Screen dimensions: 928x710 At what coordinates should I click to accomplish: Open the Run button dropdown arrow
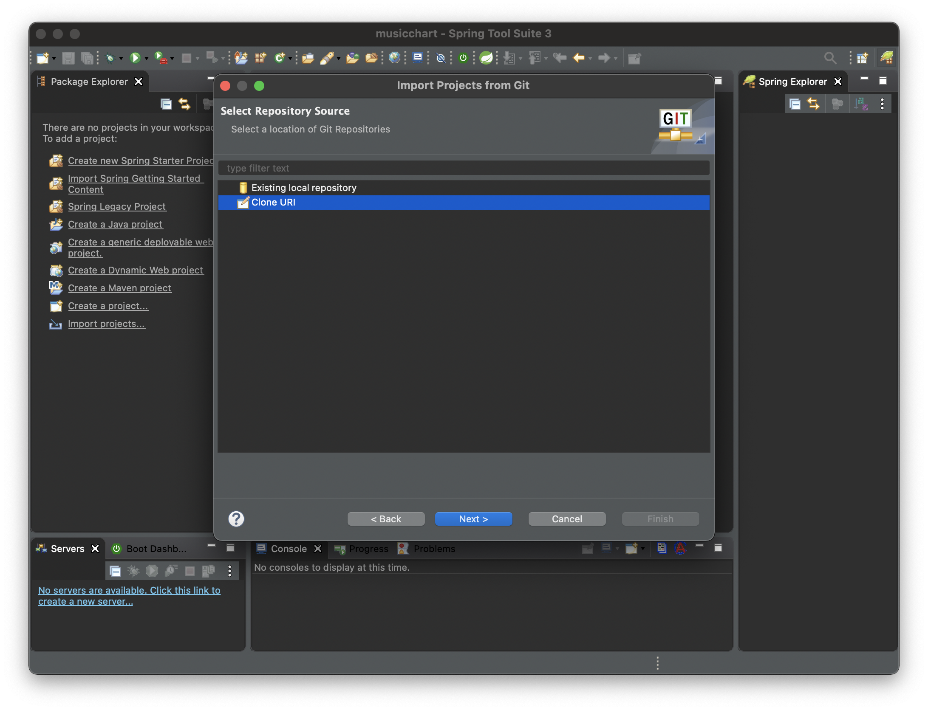pyautogui.click(x=147, y=58)
